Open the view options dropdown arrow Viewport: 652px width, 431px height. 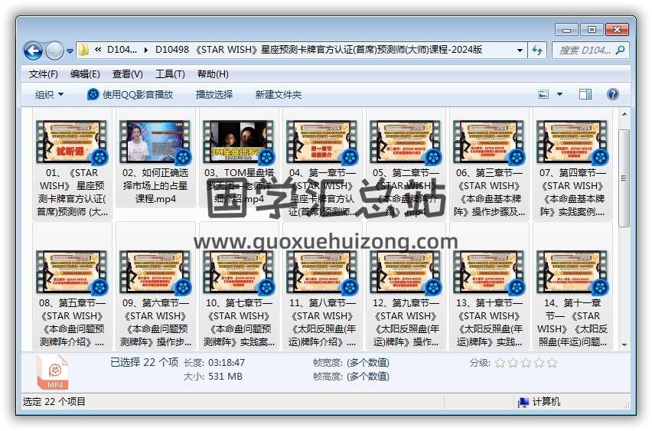click(x=559, y=94)
